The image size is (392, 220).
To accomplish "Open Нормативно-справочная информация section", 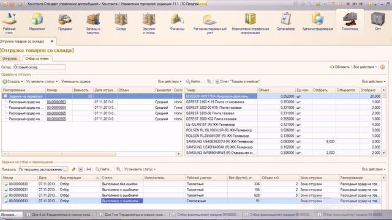I will 251,23.
